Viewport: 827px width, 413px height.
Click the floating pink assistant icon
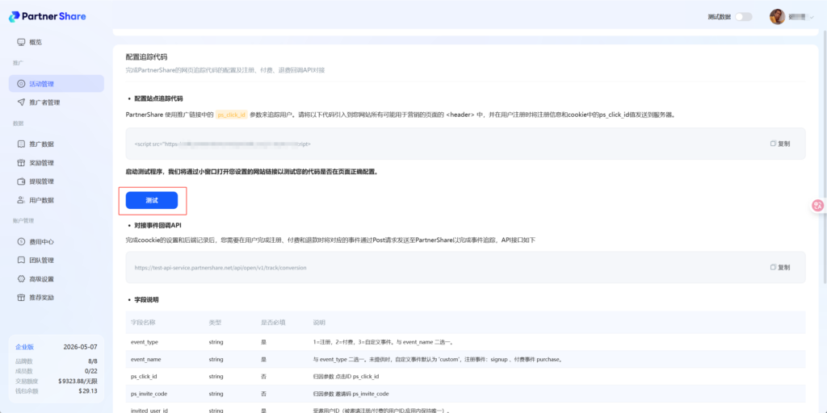coord(817,206)
